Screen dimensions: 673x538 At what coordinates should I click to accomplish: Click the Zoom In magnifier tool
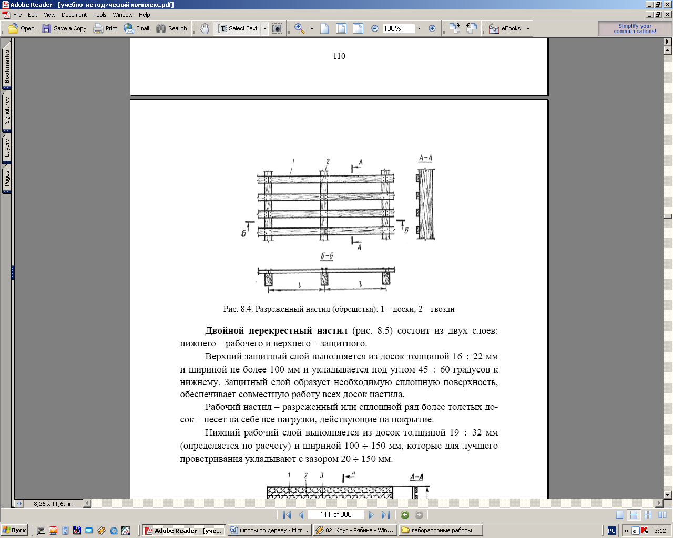pyautogui.click(x=300, y=28)
